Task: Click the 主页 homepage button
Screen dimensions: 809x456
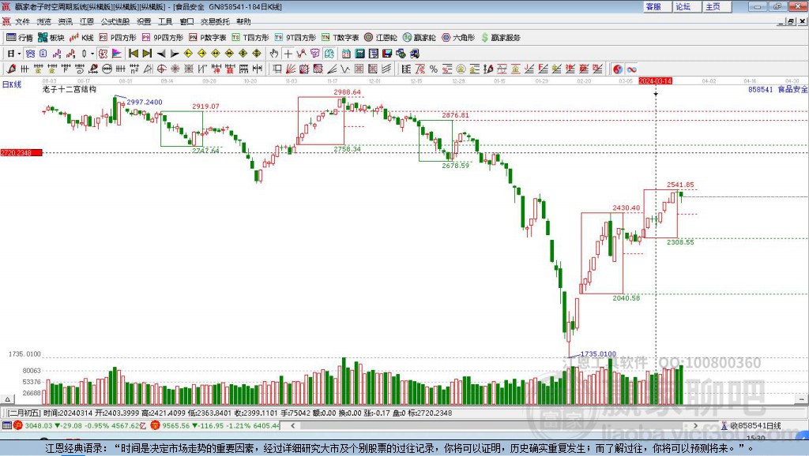Action: [717, 6]
